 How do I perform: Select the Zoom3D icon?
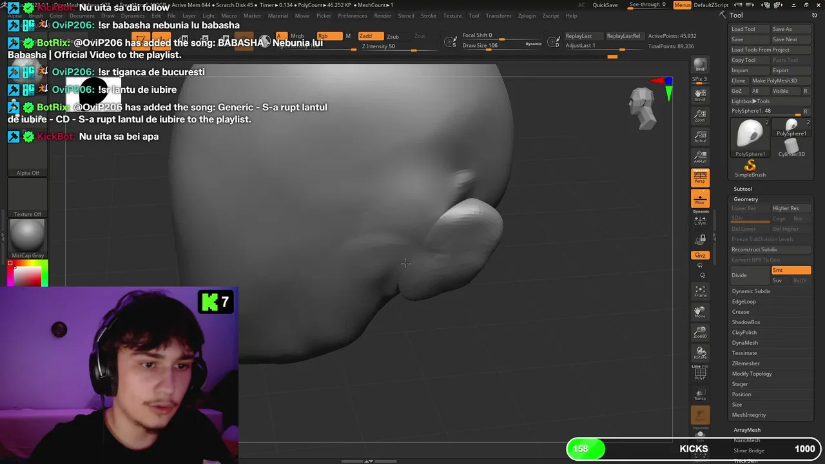coord(700,333)
